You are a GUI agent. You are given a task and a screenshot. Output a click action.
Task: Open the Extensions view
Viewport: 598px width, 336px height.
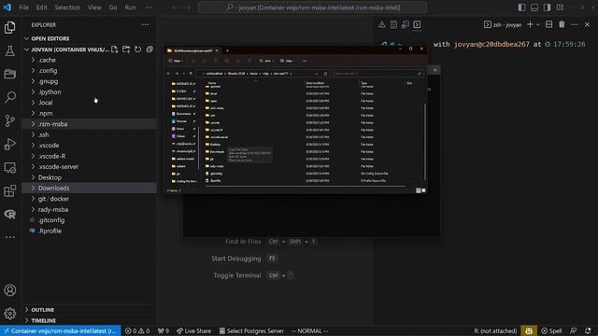pyautogui.click(x=10, y=190)
